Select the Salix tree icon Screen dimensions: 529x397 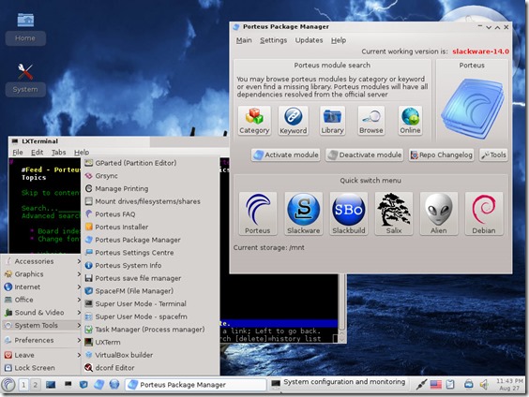point(394,213)
